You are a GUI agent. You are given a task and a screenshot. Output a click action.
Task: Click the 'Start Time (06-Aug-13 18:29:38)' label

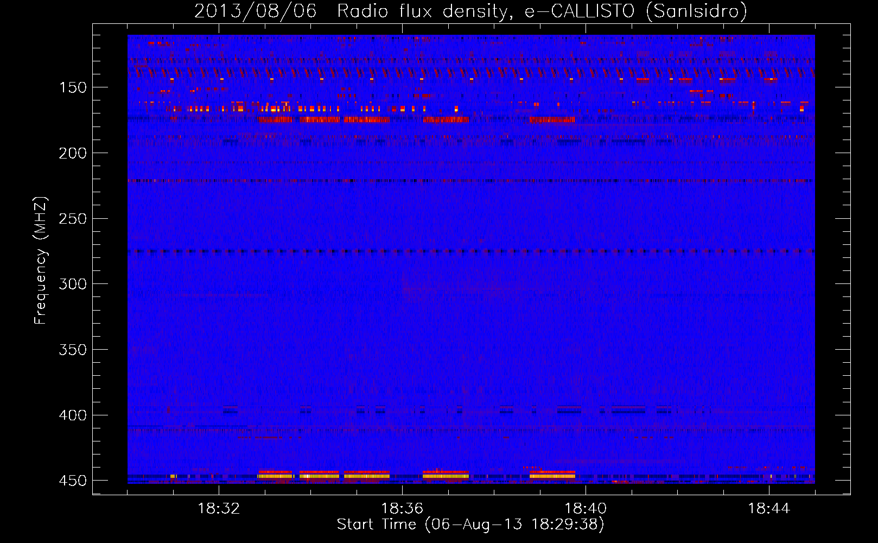[x=470, y=525]
